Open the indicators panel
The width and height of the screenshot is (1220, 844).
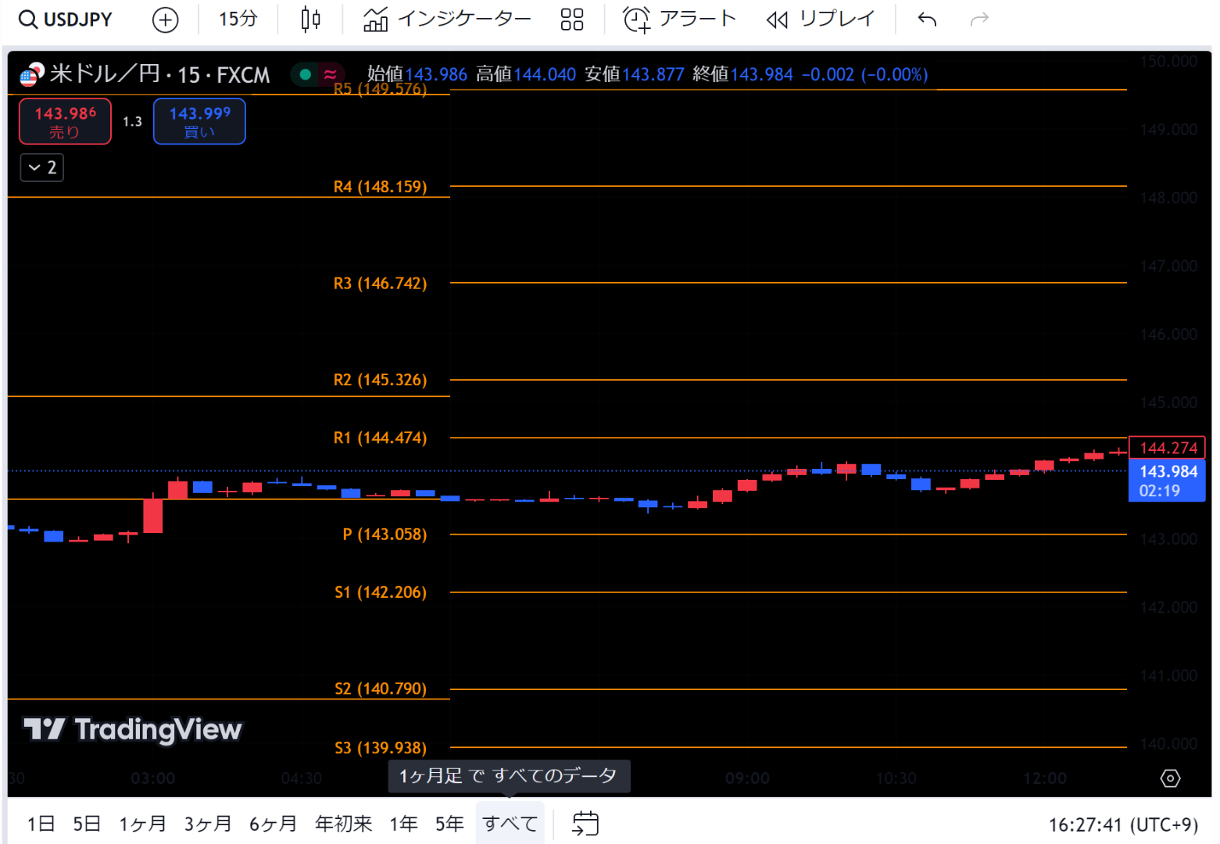(x=447, y=20)
